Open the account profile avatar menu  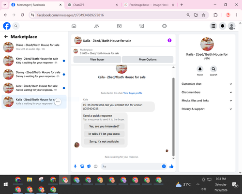click(x=231, y=26)
